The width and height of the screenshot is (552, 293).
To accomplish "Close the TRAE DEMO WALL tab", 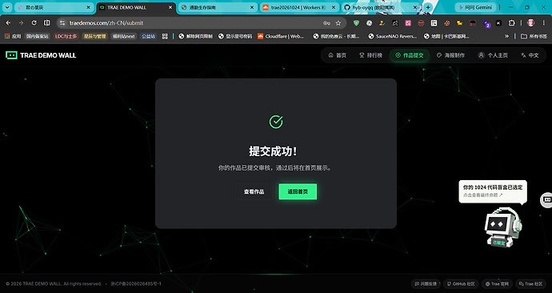I will pyautogui.click(x=170, y=7).
